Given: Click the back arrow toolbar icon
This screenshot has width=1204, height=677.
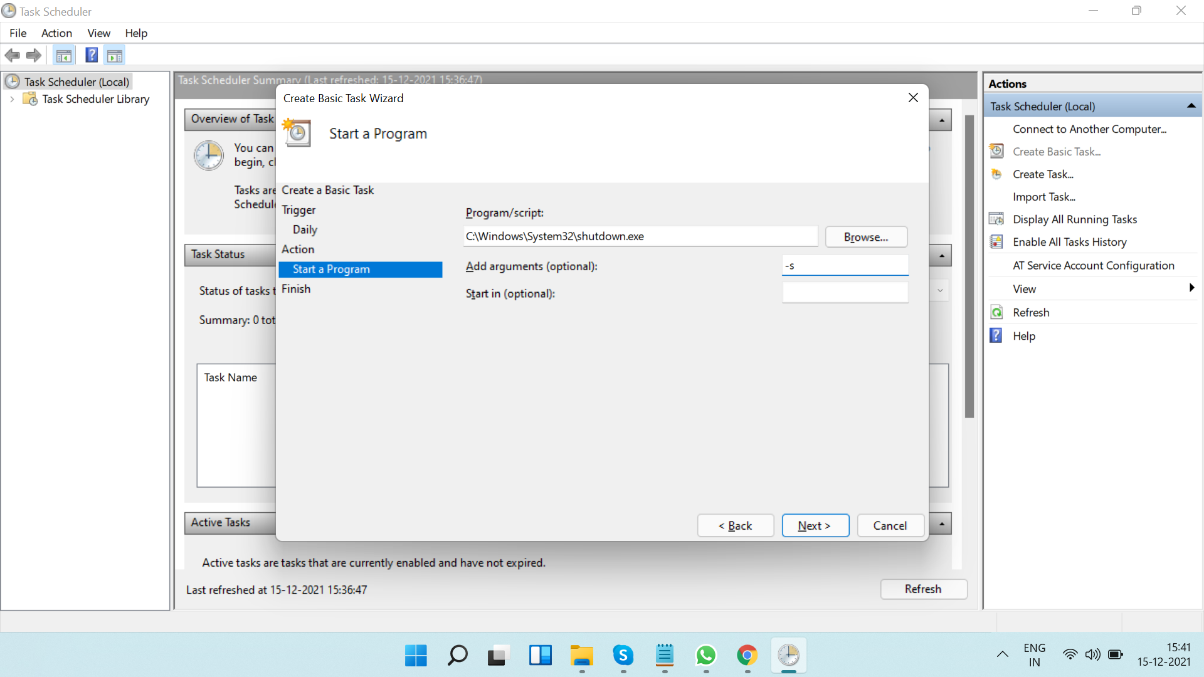Looking at the screenshot, I should click(x=12, y=56).
